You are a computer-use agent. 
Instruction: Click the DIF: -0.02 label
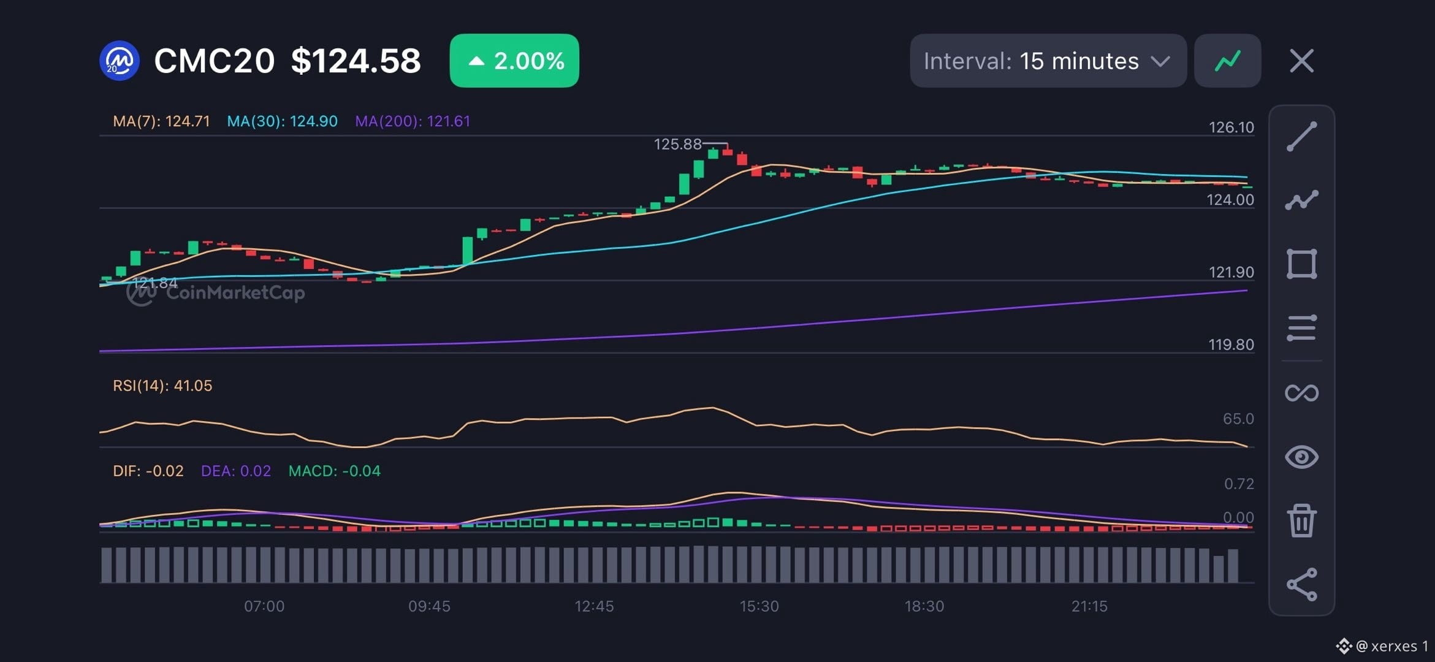148,471
